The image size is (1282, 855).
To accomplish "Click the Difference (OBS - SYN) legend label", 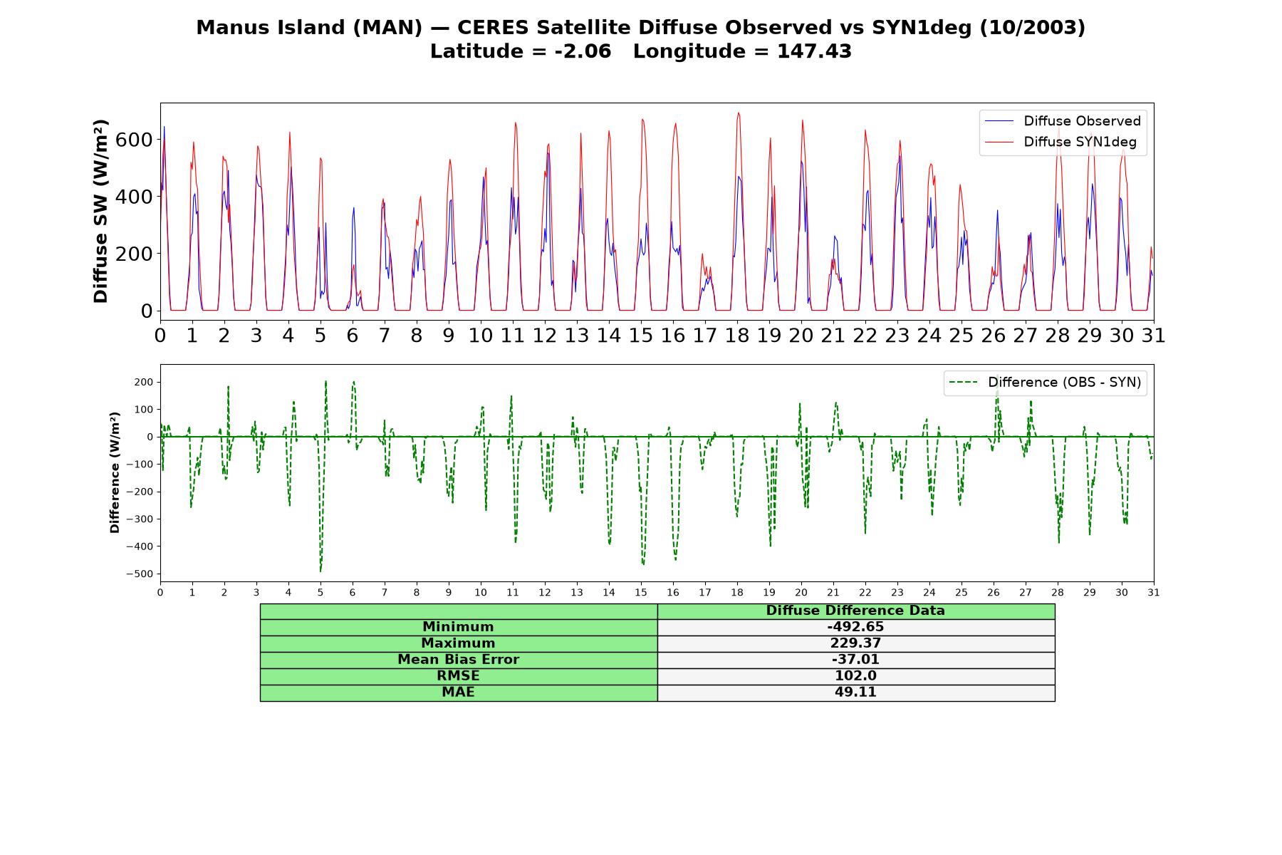I will [x=1064, y=383].
